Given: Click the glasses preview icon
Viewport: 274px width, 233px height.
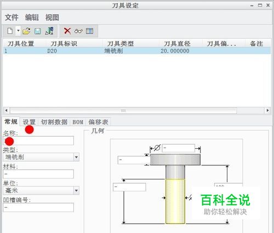Looking at the screenshot, I should [x=78, y=31].
